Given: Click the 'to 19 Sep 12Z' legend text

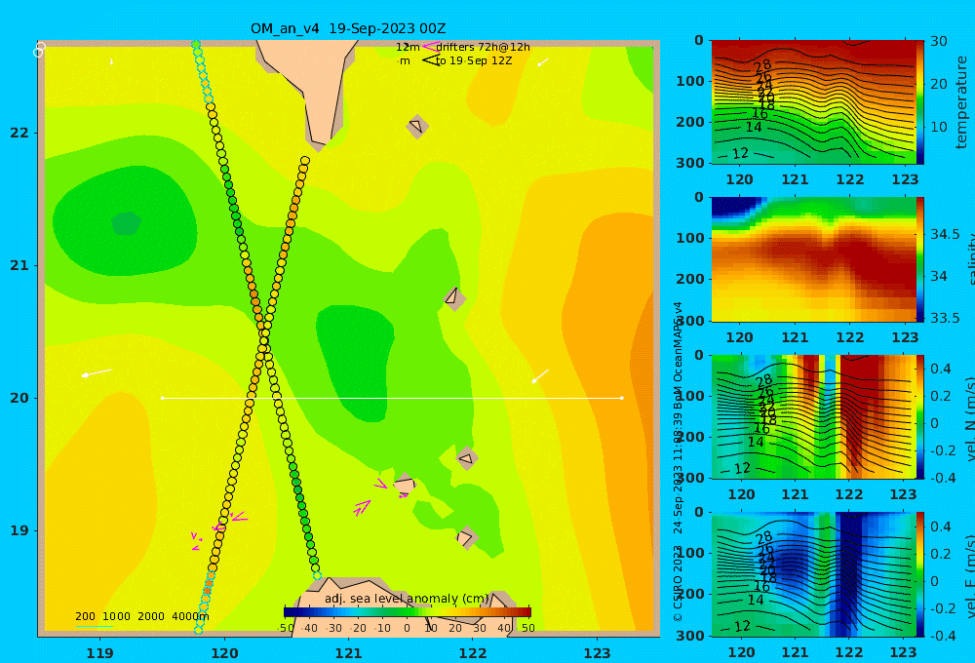Looking at the screenshot, I should click(x=474, y=61).
